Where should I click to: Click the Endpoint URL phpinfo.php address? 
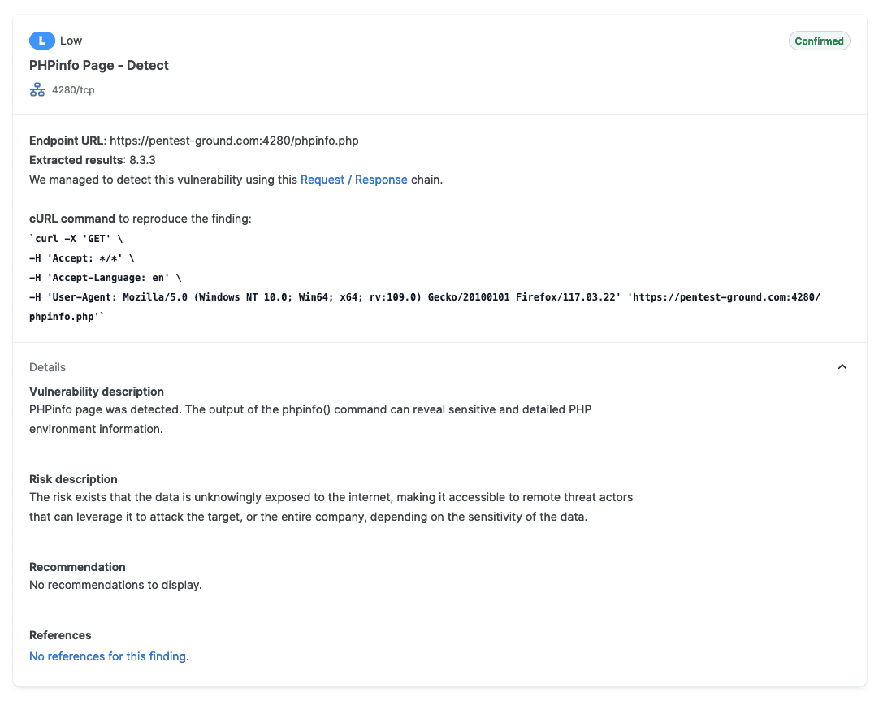(234, 141)
